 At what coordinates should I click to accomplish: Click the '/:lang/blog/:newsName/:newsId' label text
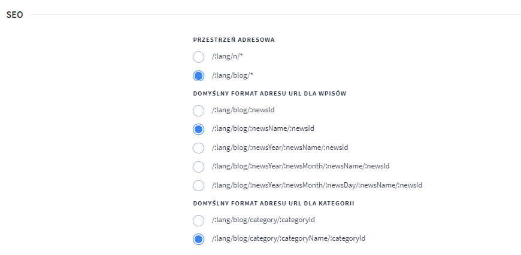pos(263,128)
